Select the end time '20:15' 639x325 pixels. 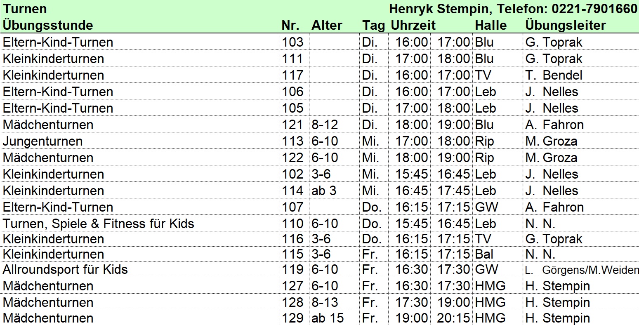click(x=453, y=318)
